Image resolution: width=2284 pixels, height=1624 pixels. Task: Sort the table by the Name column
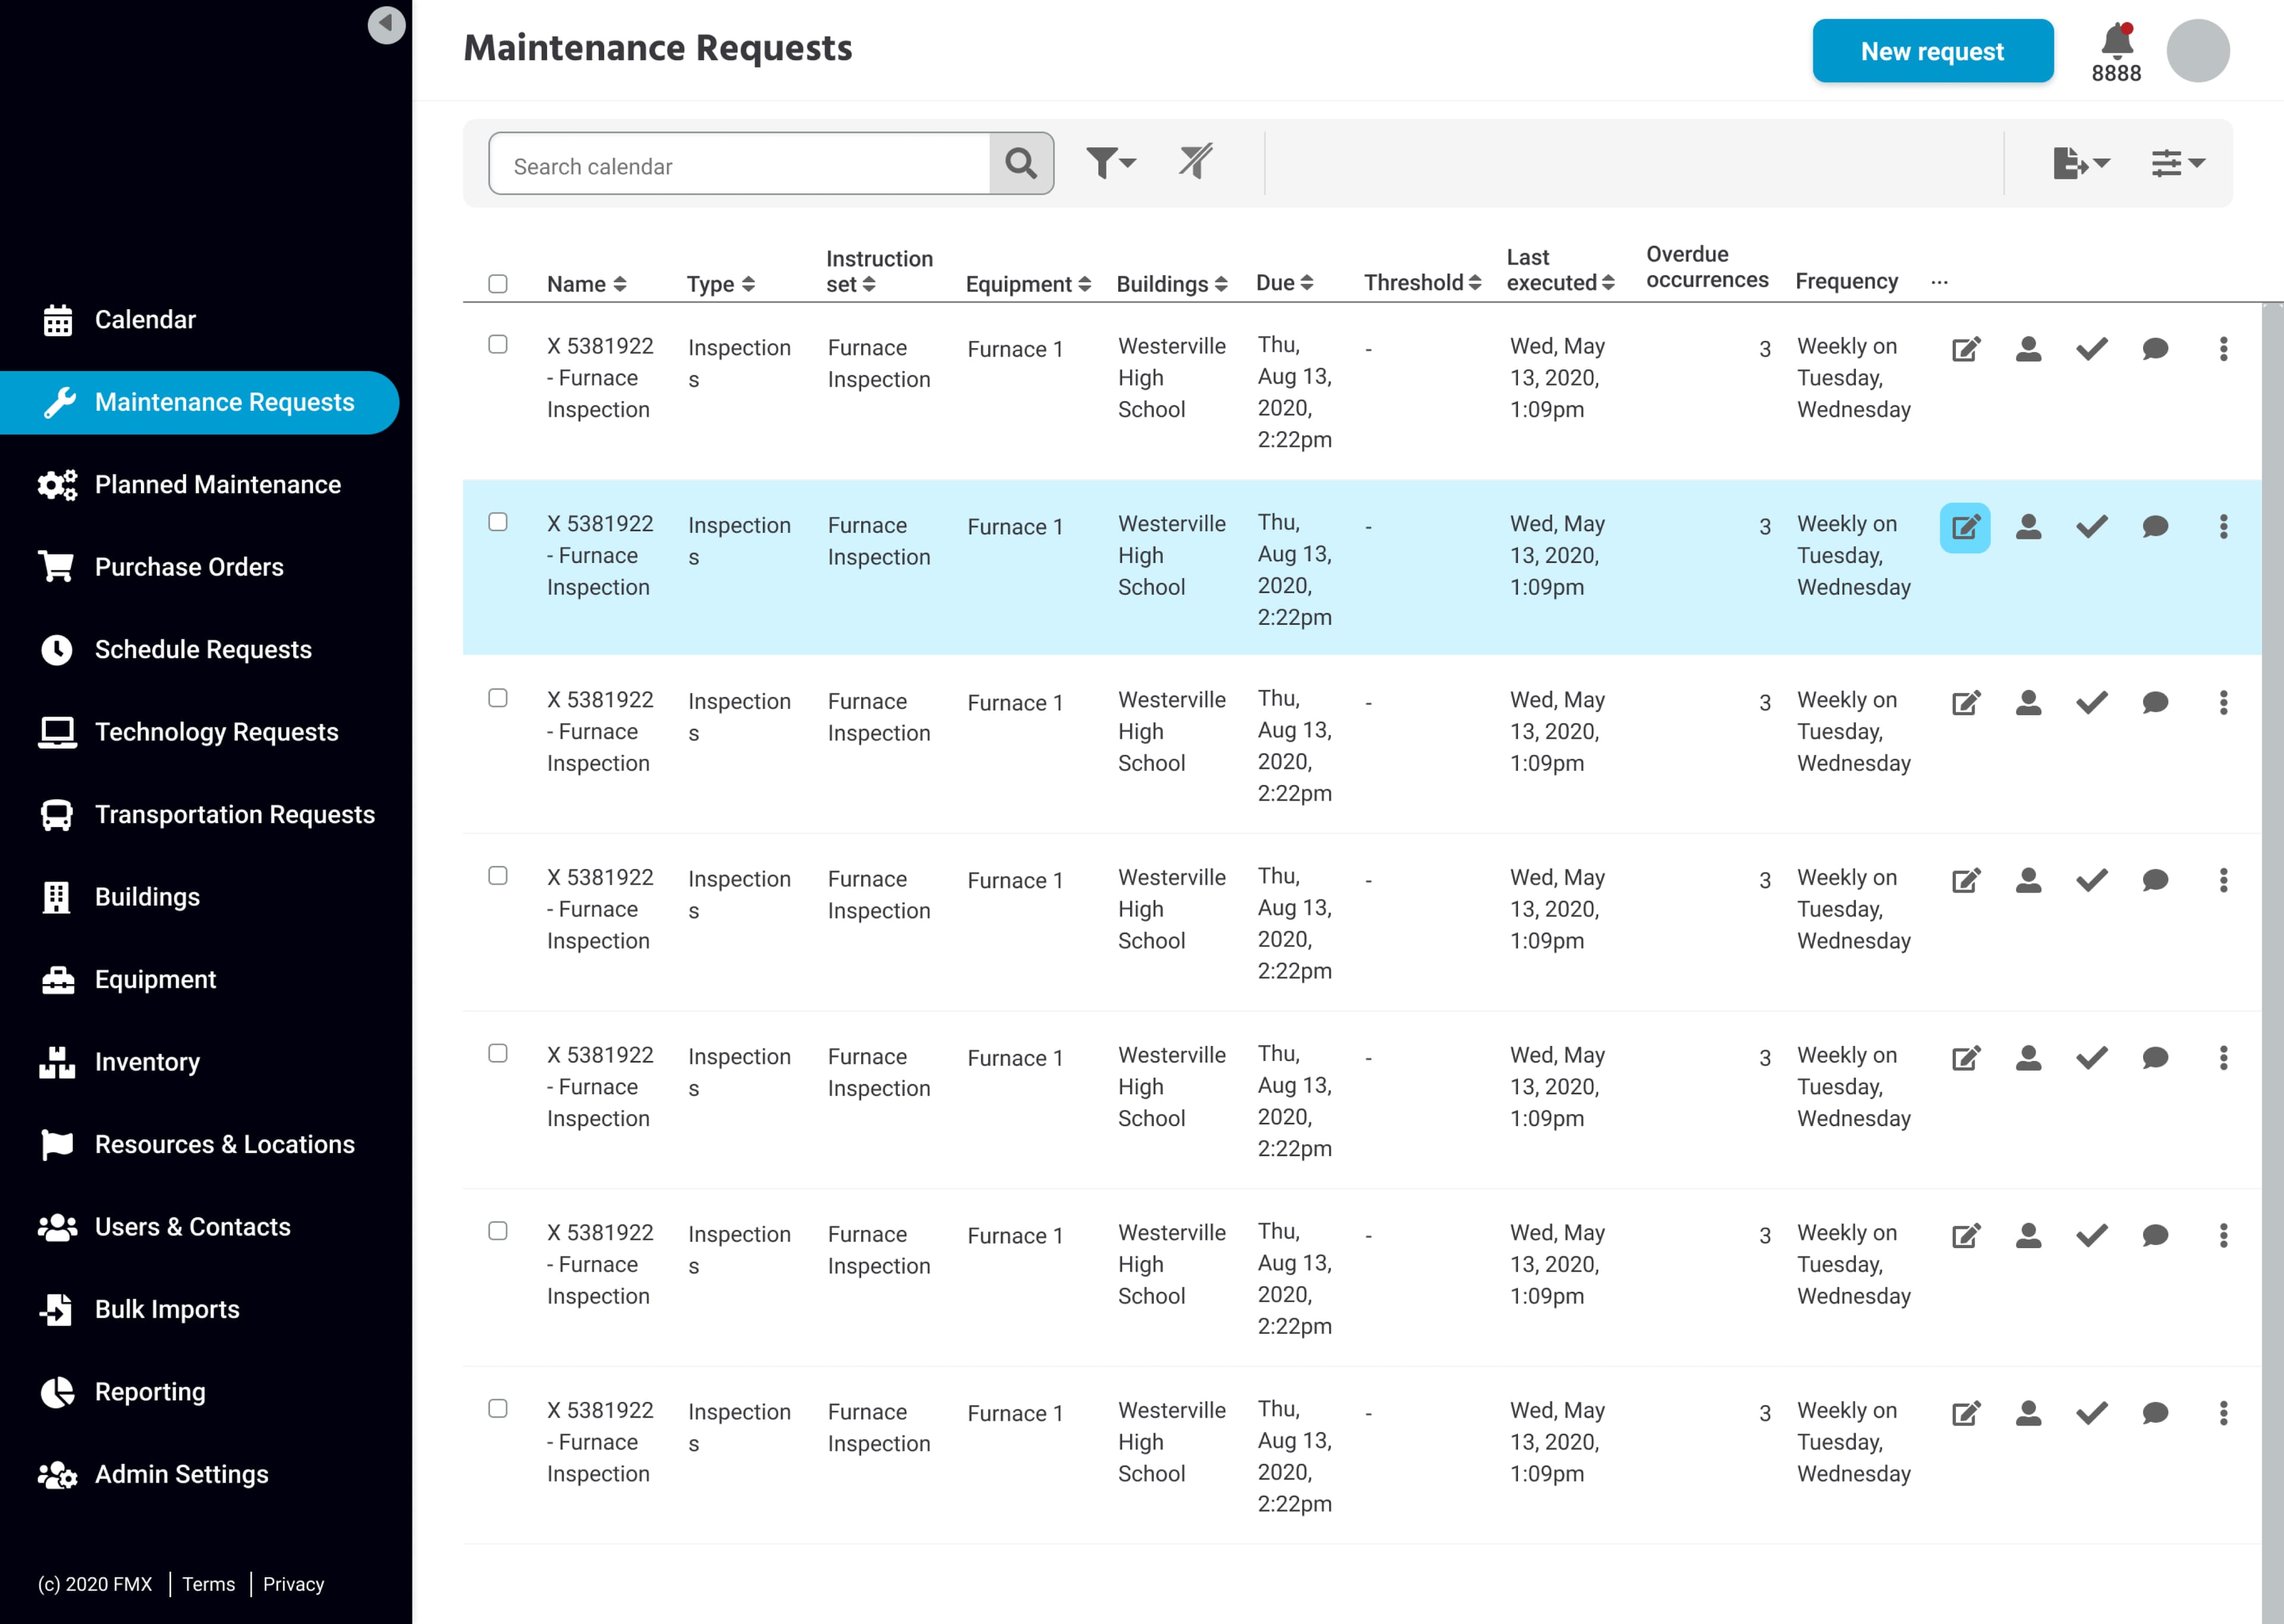586,284
